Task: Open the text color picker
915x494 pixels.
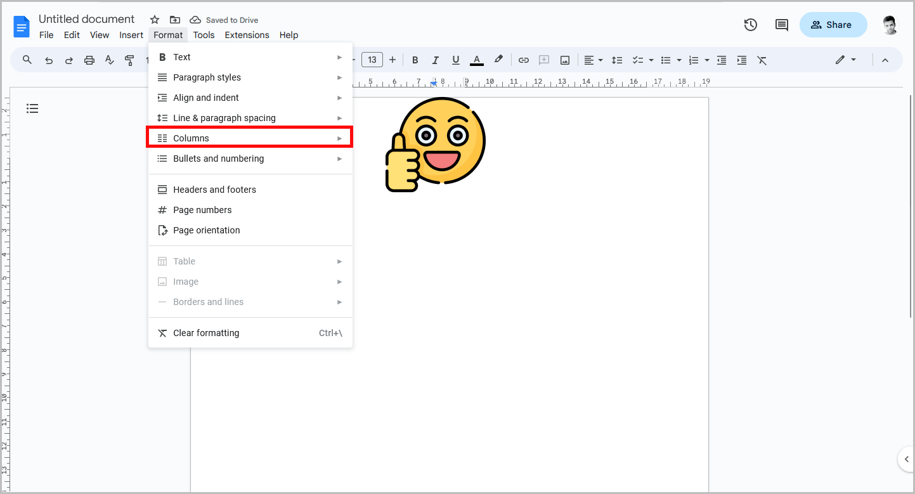Action: click(x=476, y=60)
